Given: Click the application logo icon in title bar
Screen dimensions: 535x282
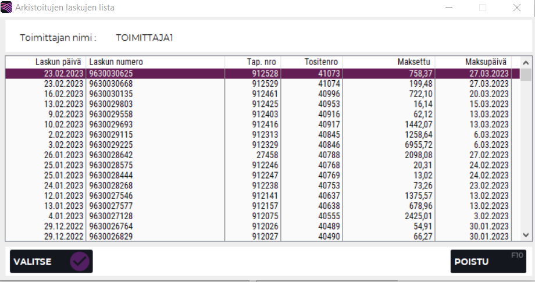Looking at the screenshot, I should [7, 8].
